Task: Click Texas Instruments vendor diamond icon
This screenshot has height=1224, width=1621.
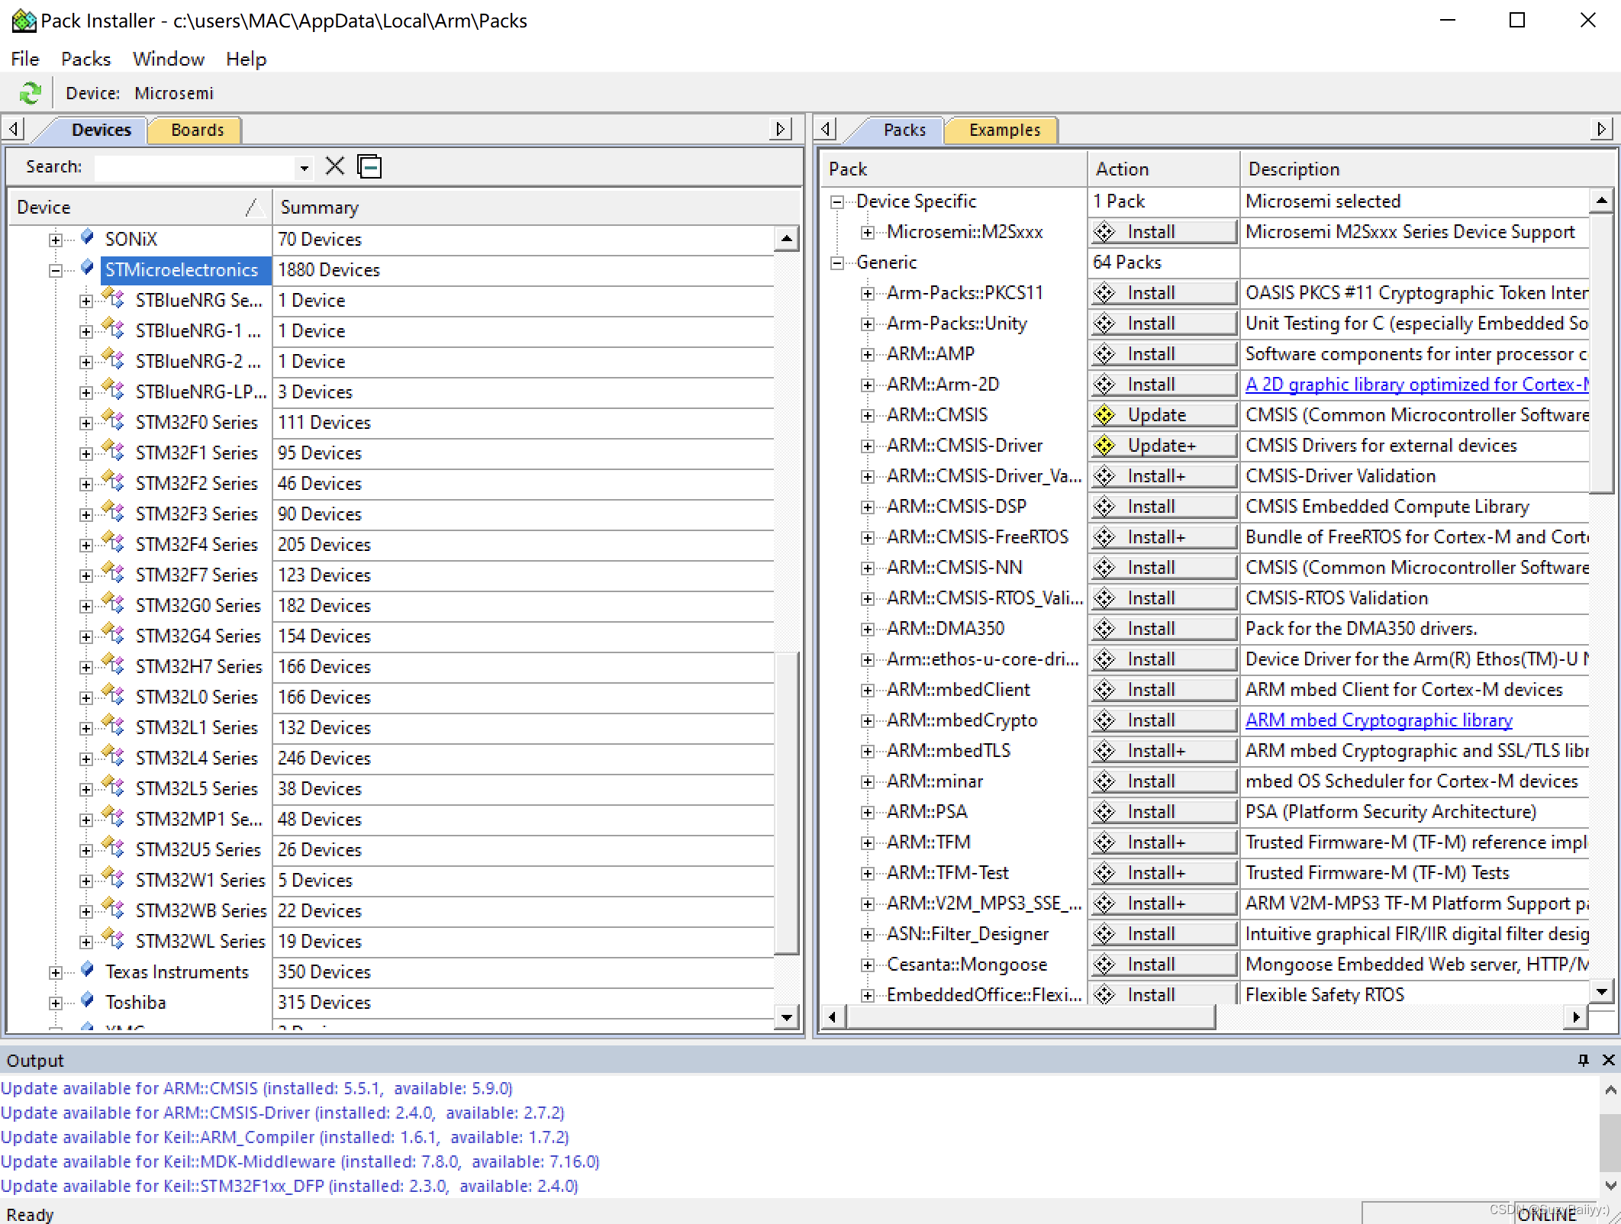Action: click(x=88, y=970)
